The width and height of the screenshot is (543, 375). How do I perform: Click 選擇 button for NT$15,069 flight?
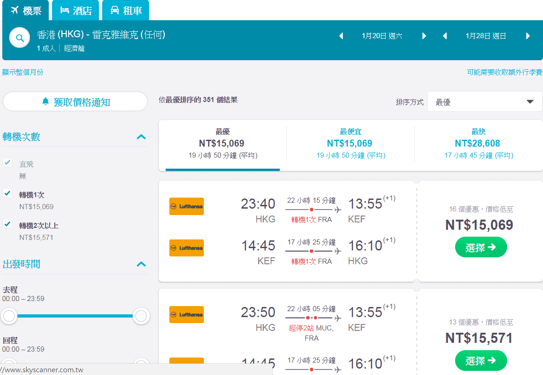click(481, 247)
